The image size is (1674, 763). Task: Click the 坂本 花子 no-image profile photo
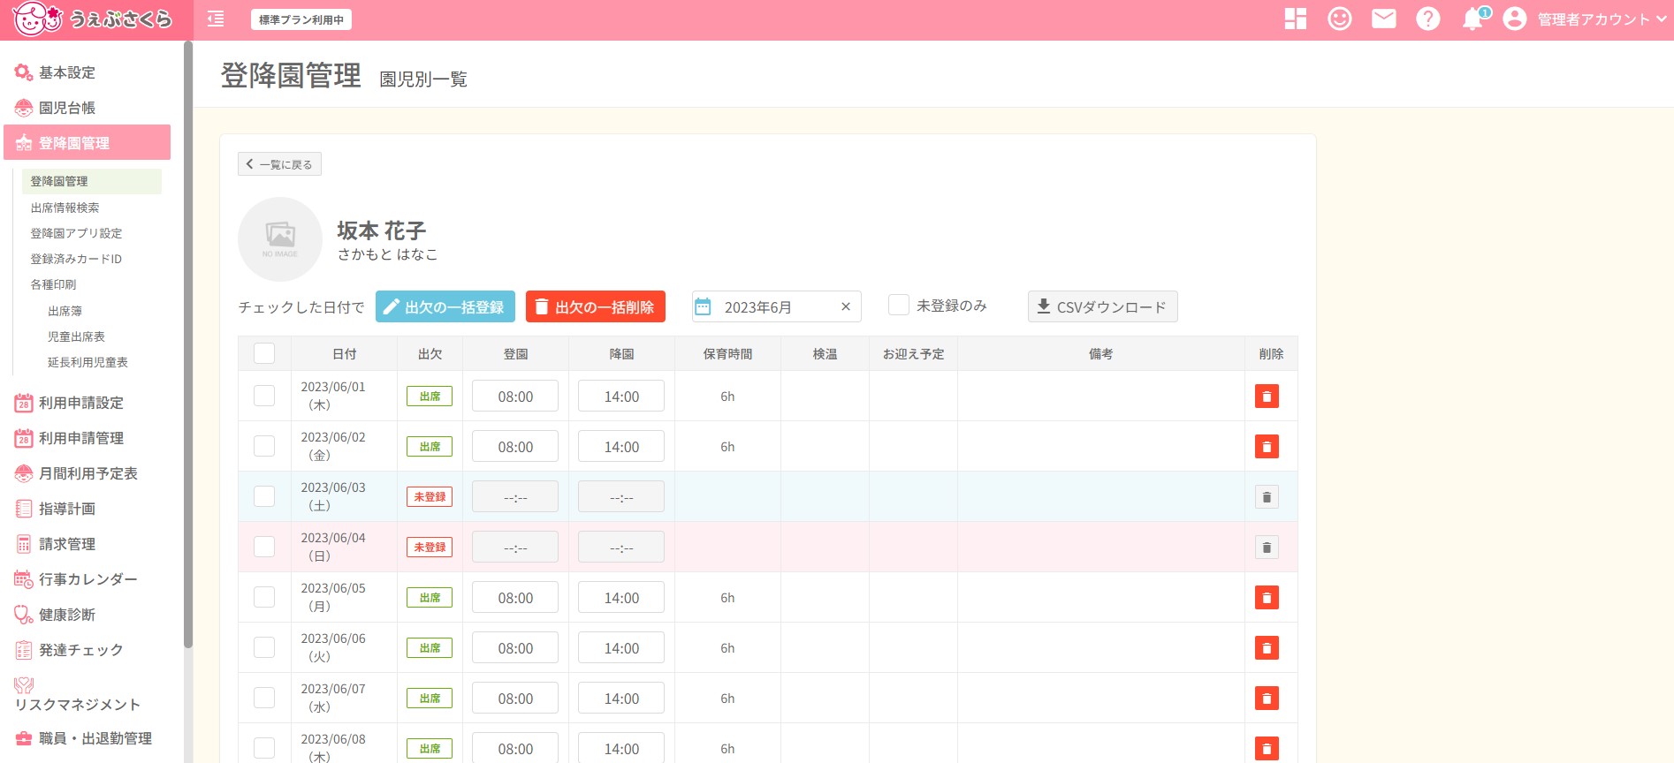point(280,239)
